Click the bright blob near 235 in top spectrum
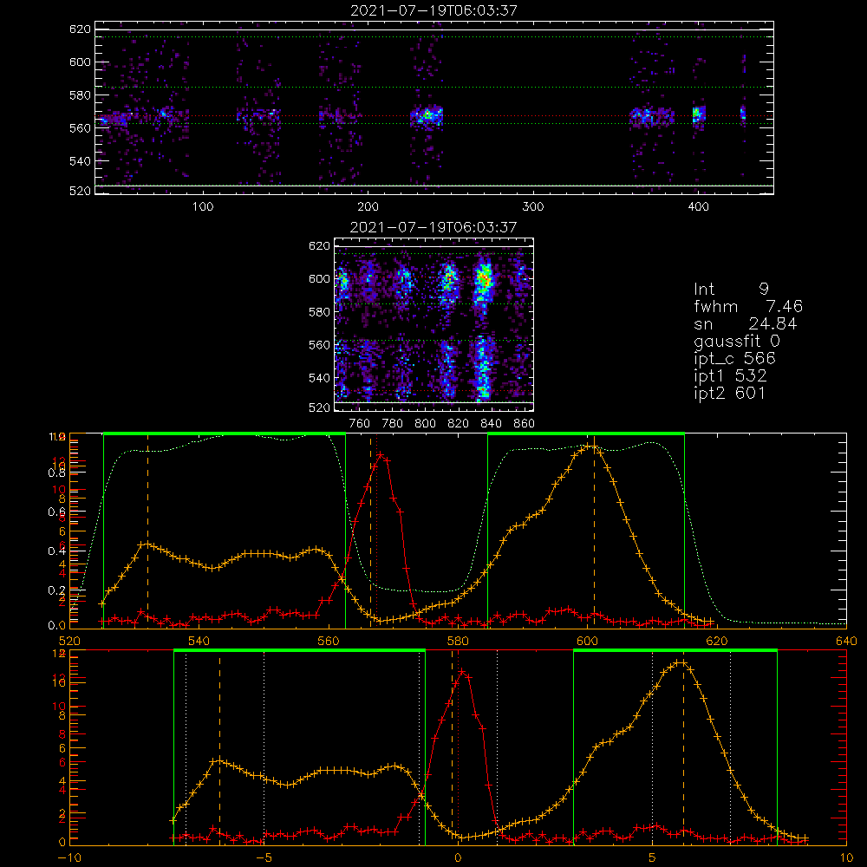Screen dimensions: 867x867 [427, 117]
